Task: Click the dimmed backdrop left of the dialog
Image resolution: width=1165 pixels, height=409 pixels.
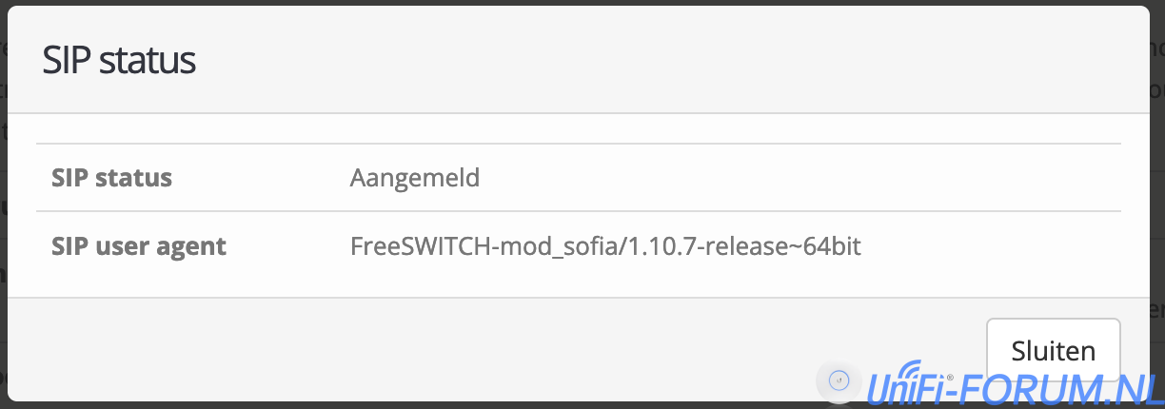Action: pos(3,190)
